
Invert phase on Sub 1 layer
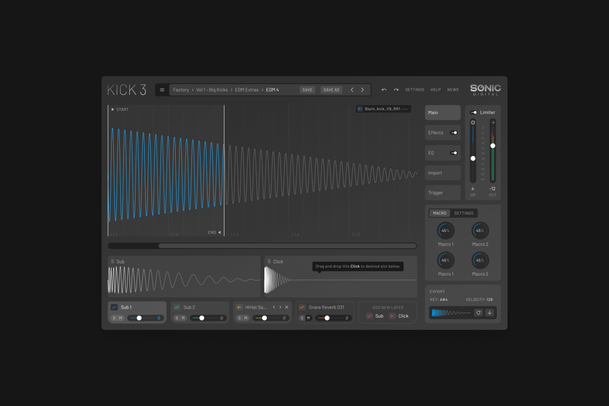pyautogui.click(x=159, y=318)
